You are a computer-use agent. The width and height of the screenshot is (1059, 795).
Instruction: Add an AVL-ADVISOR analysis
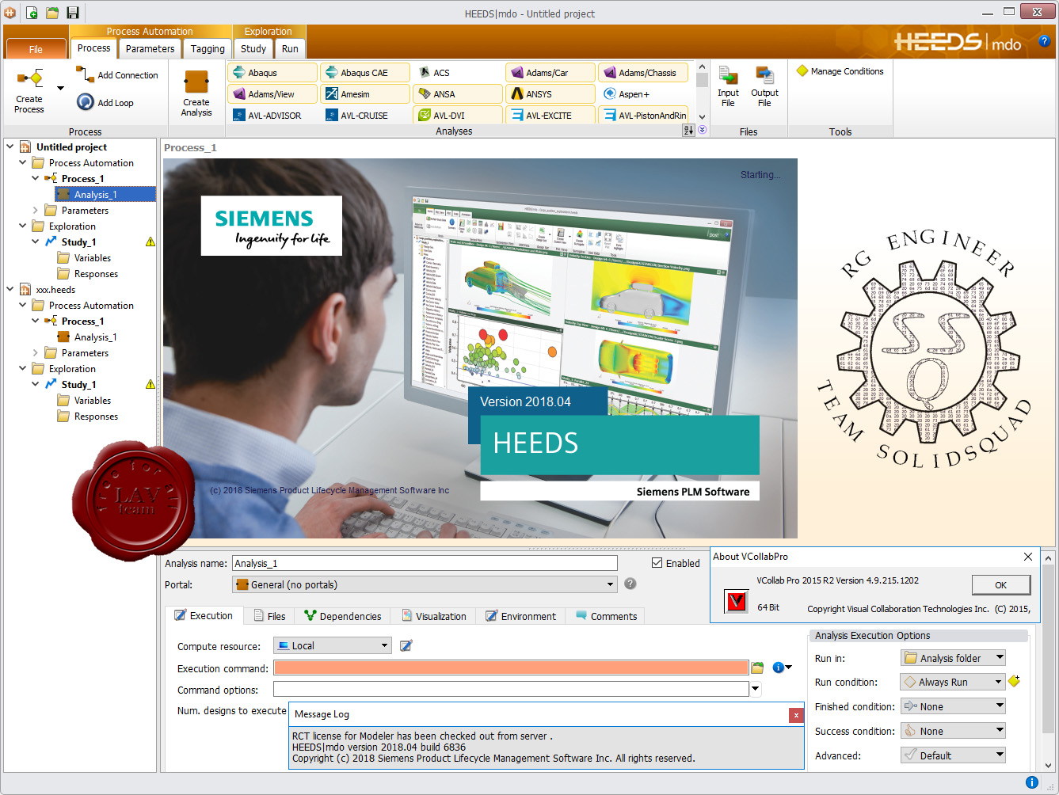(273, 116)
